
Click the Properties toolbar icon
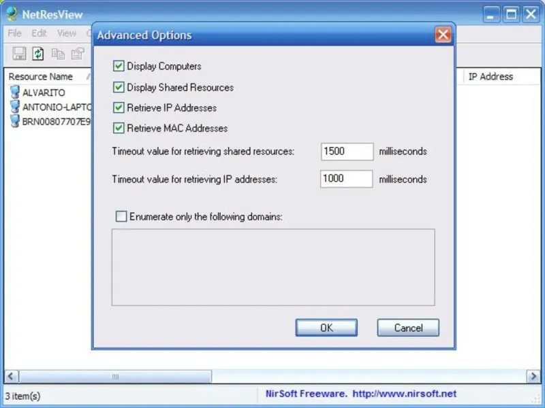78,54
